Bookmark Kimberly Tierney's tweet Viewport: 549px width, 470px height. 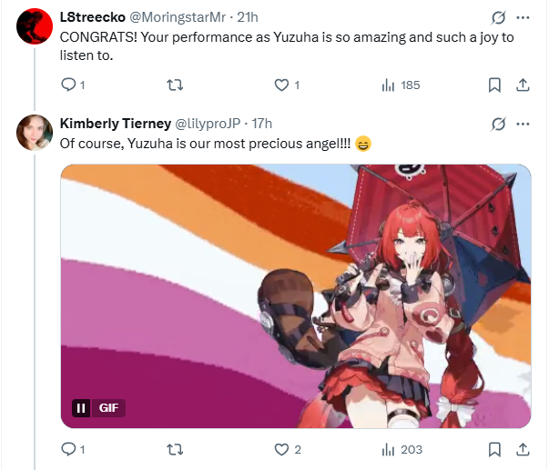pyautogui.click(x=494, y=449)
